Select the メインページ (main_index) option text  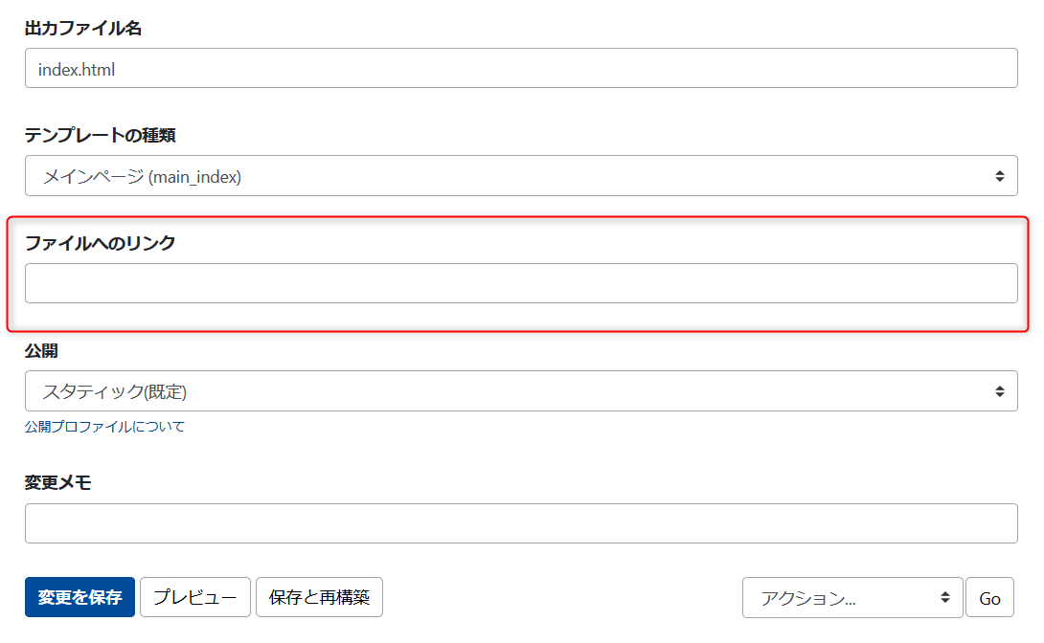pyautogui.click(x=142, y=177)
